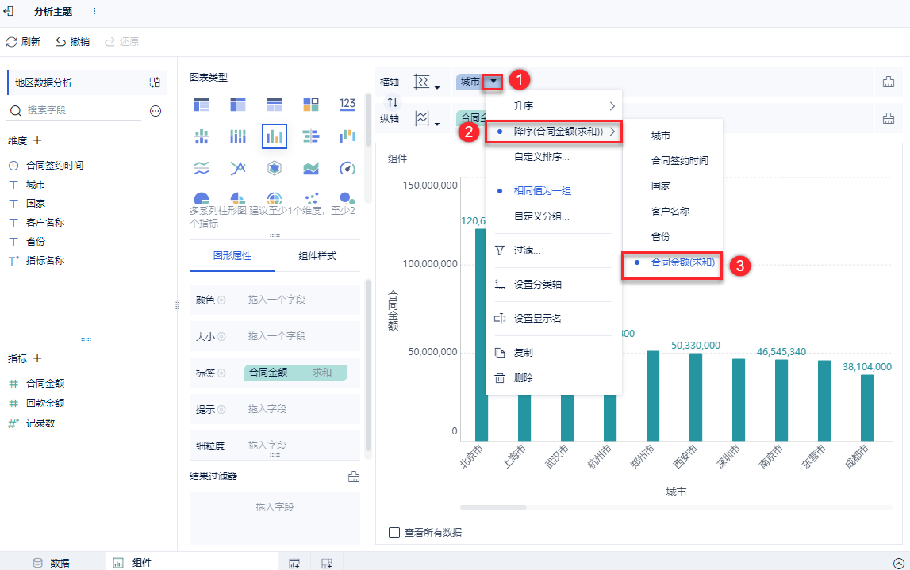Click inside the 搜索字段 search box
This screenshot has width=910, height=570.
click(75, 110)
